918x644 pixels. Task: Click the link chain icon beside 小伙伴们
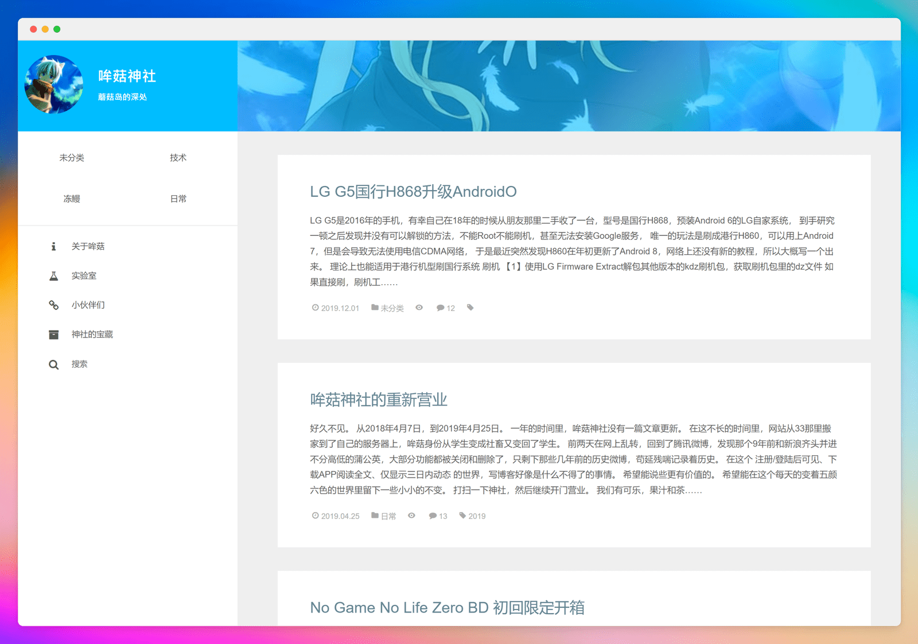[x=53, y=305]
